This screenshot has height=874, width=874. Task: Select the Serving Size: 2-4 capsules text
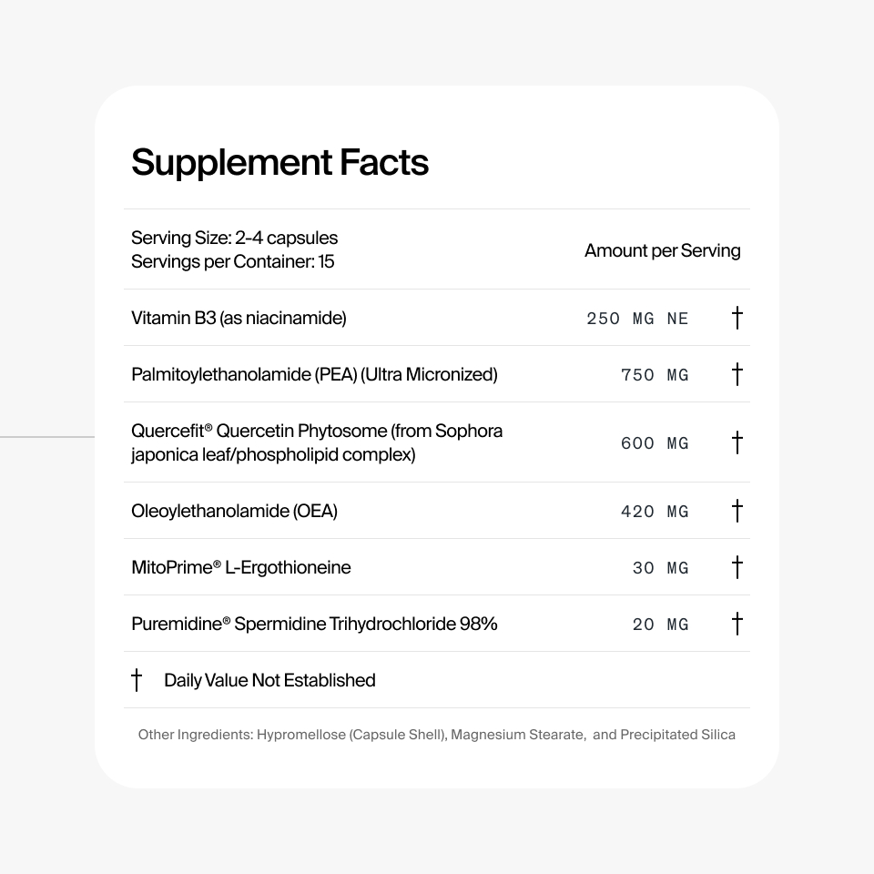click(x=234, y=238)
